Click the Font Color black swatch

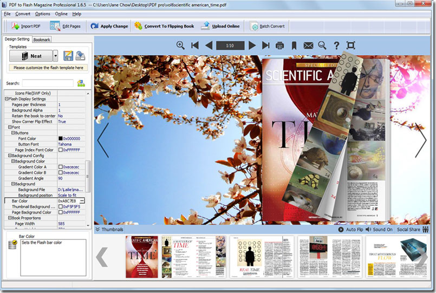tap(60, 139)
